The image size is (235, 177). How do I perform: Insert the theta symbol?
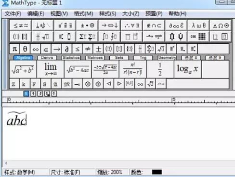point(25,49)
